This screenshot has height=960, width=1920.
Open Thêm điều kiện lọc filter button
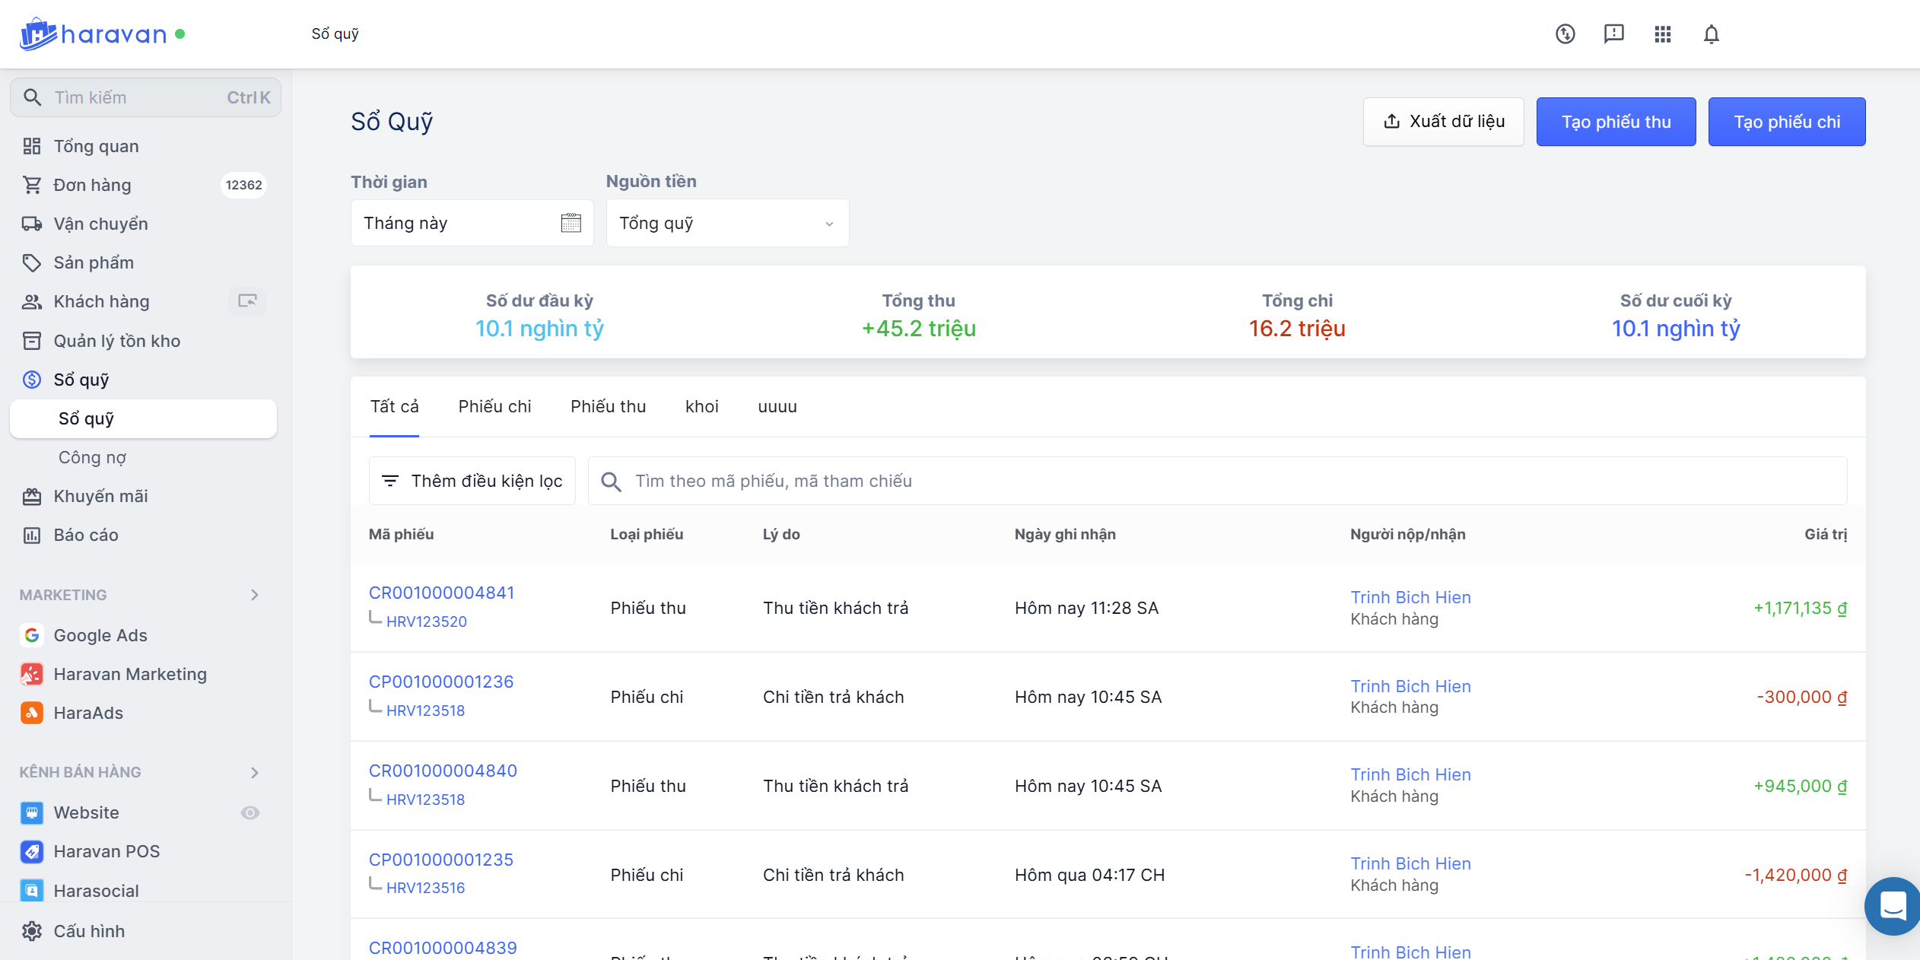[x=472, y=481]
